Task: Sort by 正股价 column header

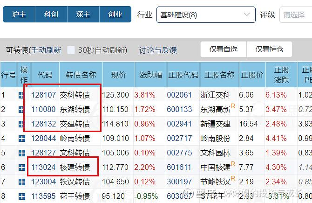Action: pos(252,75)
